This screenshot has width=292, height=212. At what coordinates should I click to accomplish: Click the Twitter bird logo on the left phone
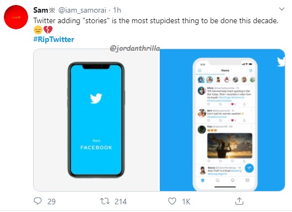(x=96, y=98)
